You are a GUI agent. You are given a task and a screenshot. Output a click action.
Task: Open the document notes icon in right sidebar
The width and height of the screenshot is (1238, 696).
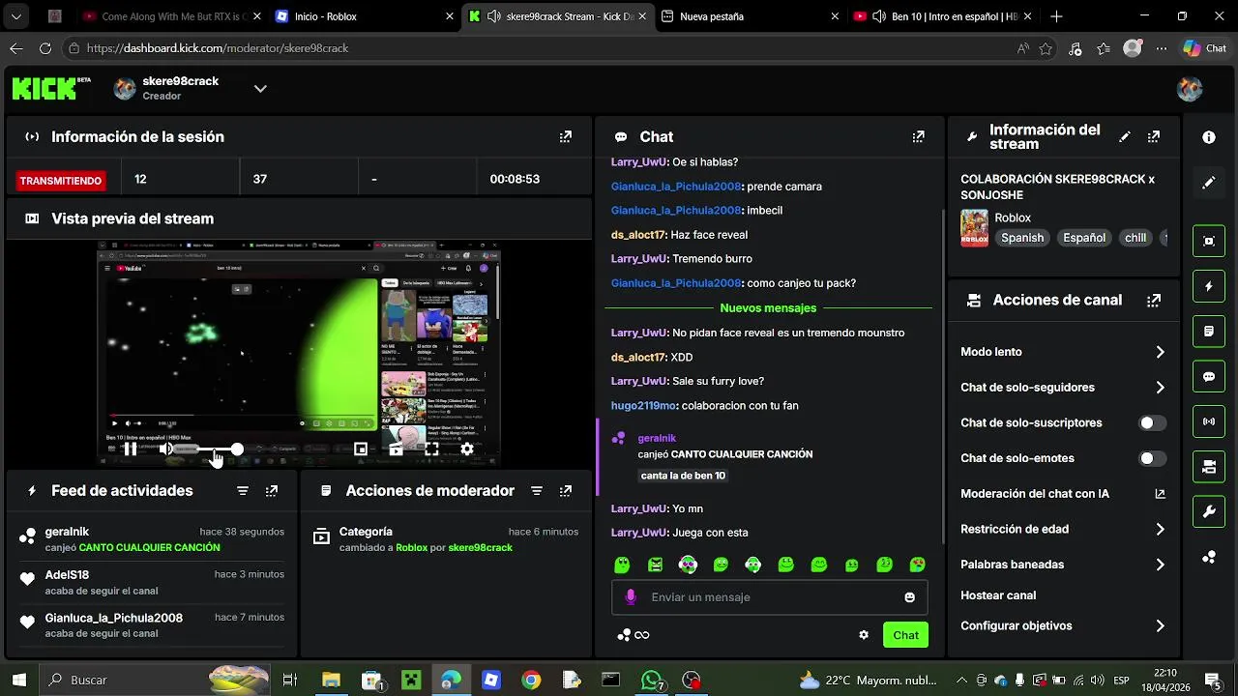click(x=1209, y=332)
